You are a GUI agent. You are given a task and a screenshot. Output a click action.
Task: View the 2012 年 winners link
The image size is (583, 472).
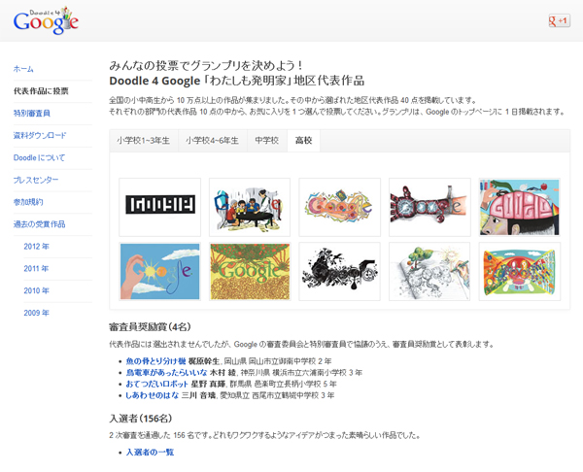(x=37, y=247)
